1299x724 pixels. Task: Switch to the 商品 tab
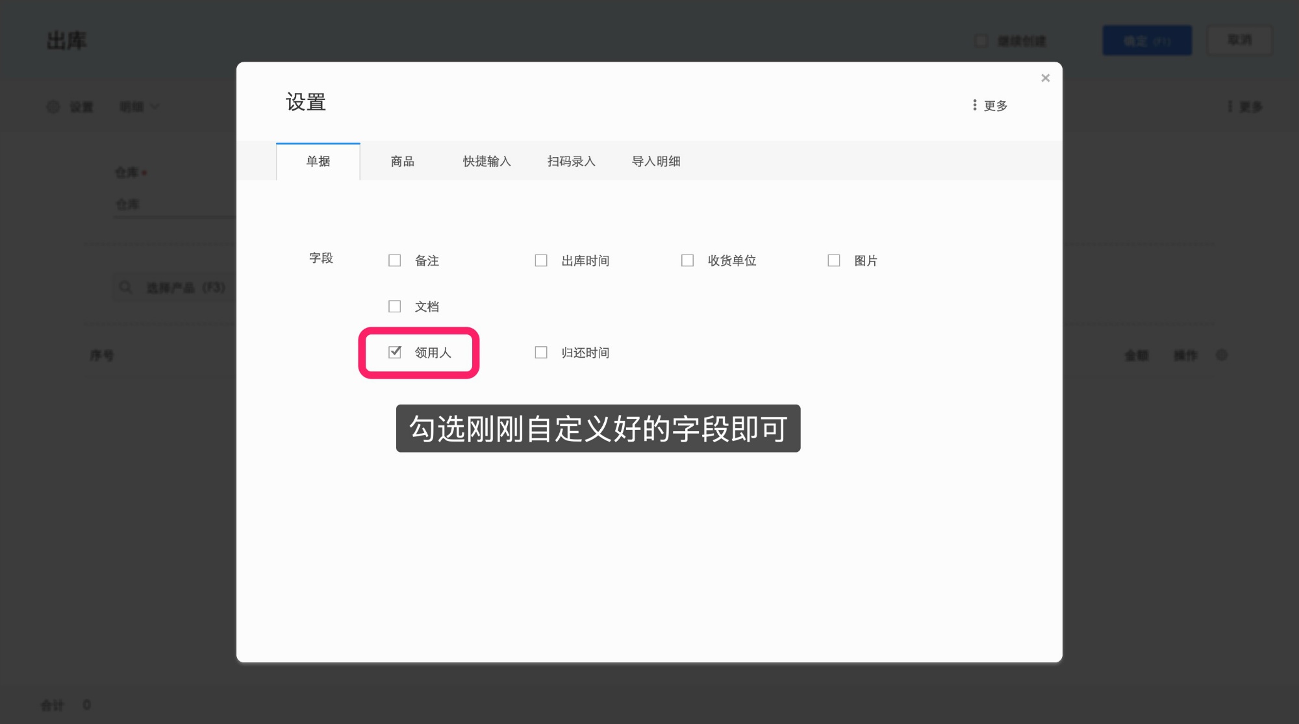[x=403, y=161]
